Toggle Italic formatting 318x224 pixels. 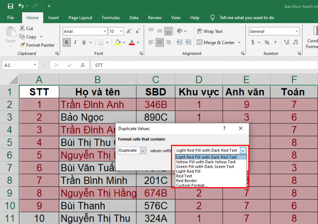tap(76, 42)
